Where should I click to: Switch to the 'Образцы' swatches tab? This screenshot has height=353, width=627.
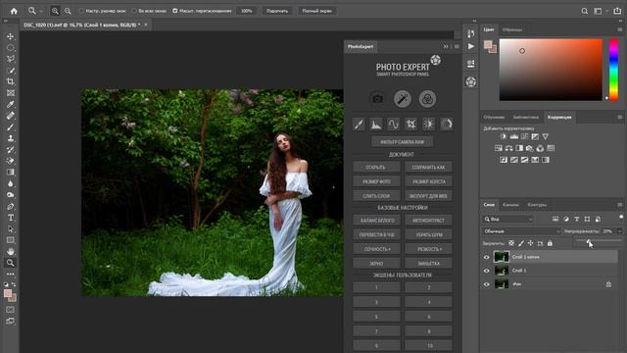(x=512, y=29)
